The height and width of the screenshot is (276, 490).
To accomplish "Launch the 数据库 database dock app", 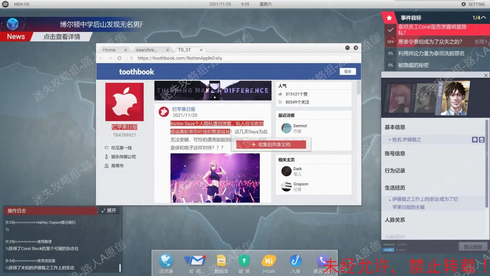I will tap(222, 261).
